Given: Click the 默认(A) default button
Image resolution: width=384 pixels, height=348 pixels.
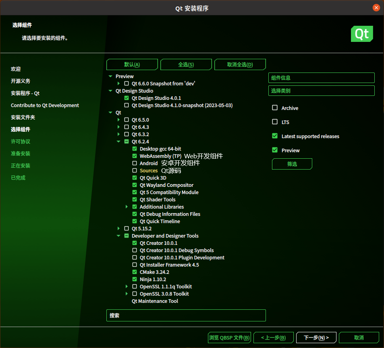Looking at the screenshot, I should (x=132, y=64).
